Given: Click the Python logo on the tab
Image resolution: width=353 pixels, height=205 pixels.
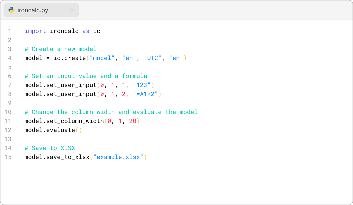Looking at the screenshot, I should [11, 10].
